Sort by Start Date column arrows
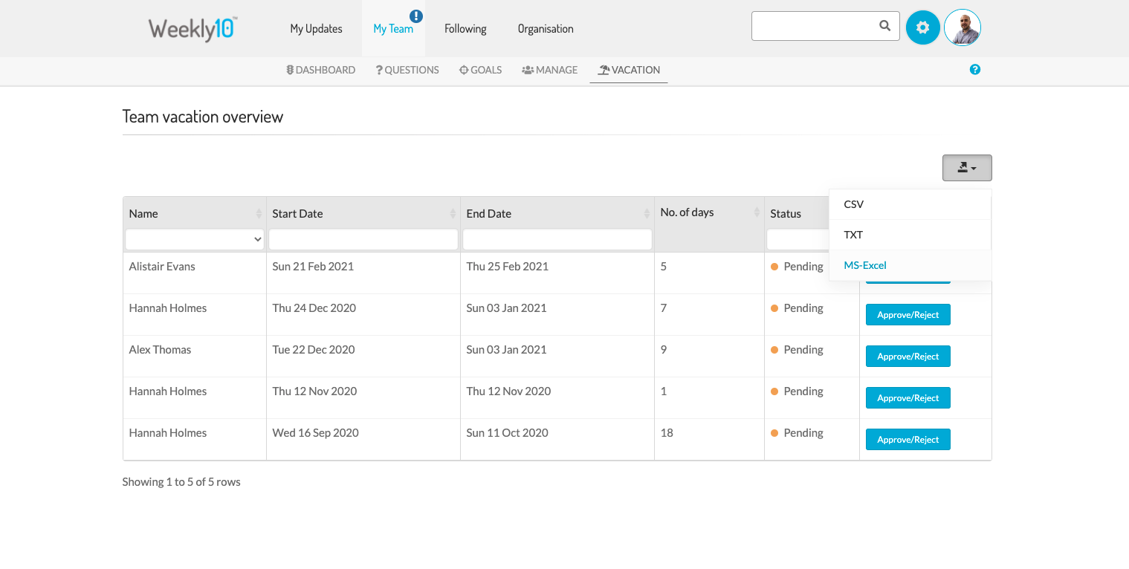The width and height of the screenshot is (1129, 569). [453, 214]
